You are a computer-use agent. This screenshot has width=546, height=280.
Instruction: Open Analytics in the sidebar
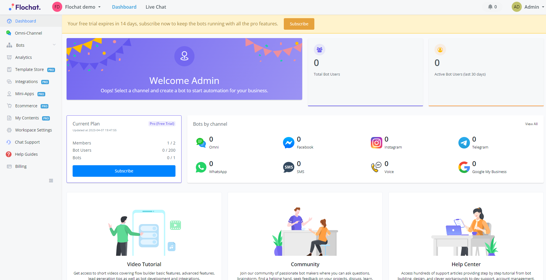pos(23,57)
